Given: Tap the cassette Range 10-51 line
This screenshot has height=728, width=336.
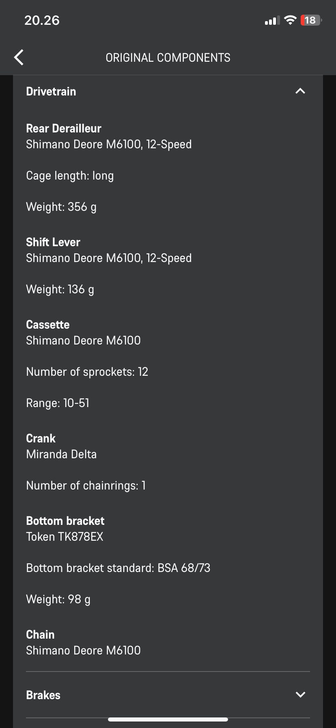Looking at the screenshot, I should 58,403.
